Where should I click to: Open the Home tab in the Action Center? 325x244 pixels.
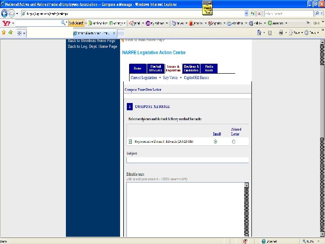coord(138,68)
